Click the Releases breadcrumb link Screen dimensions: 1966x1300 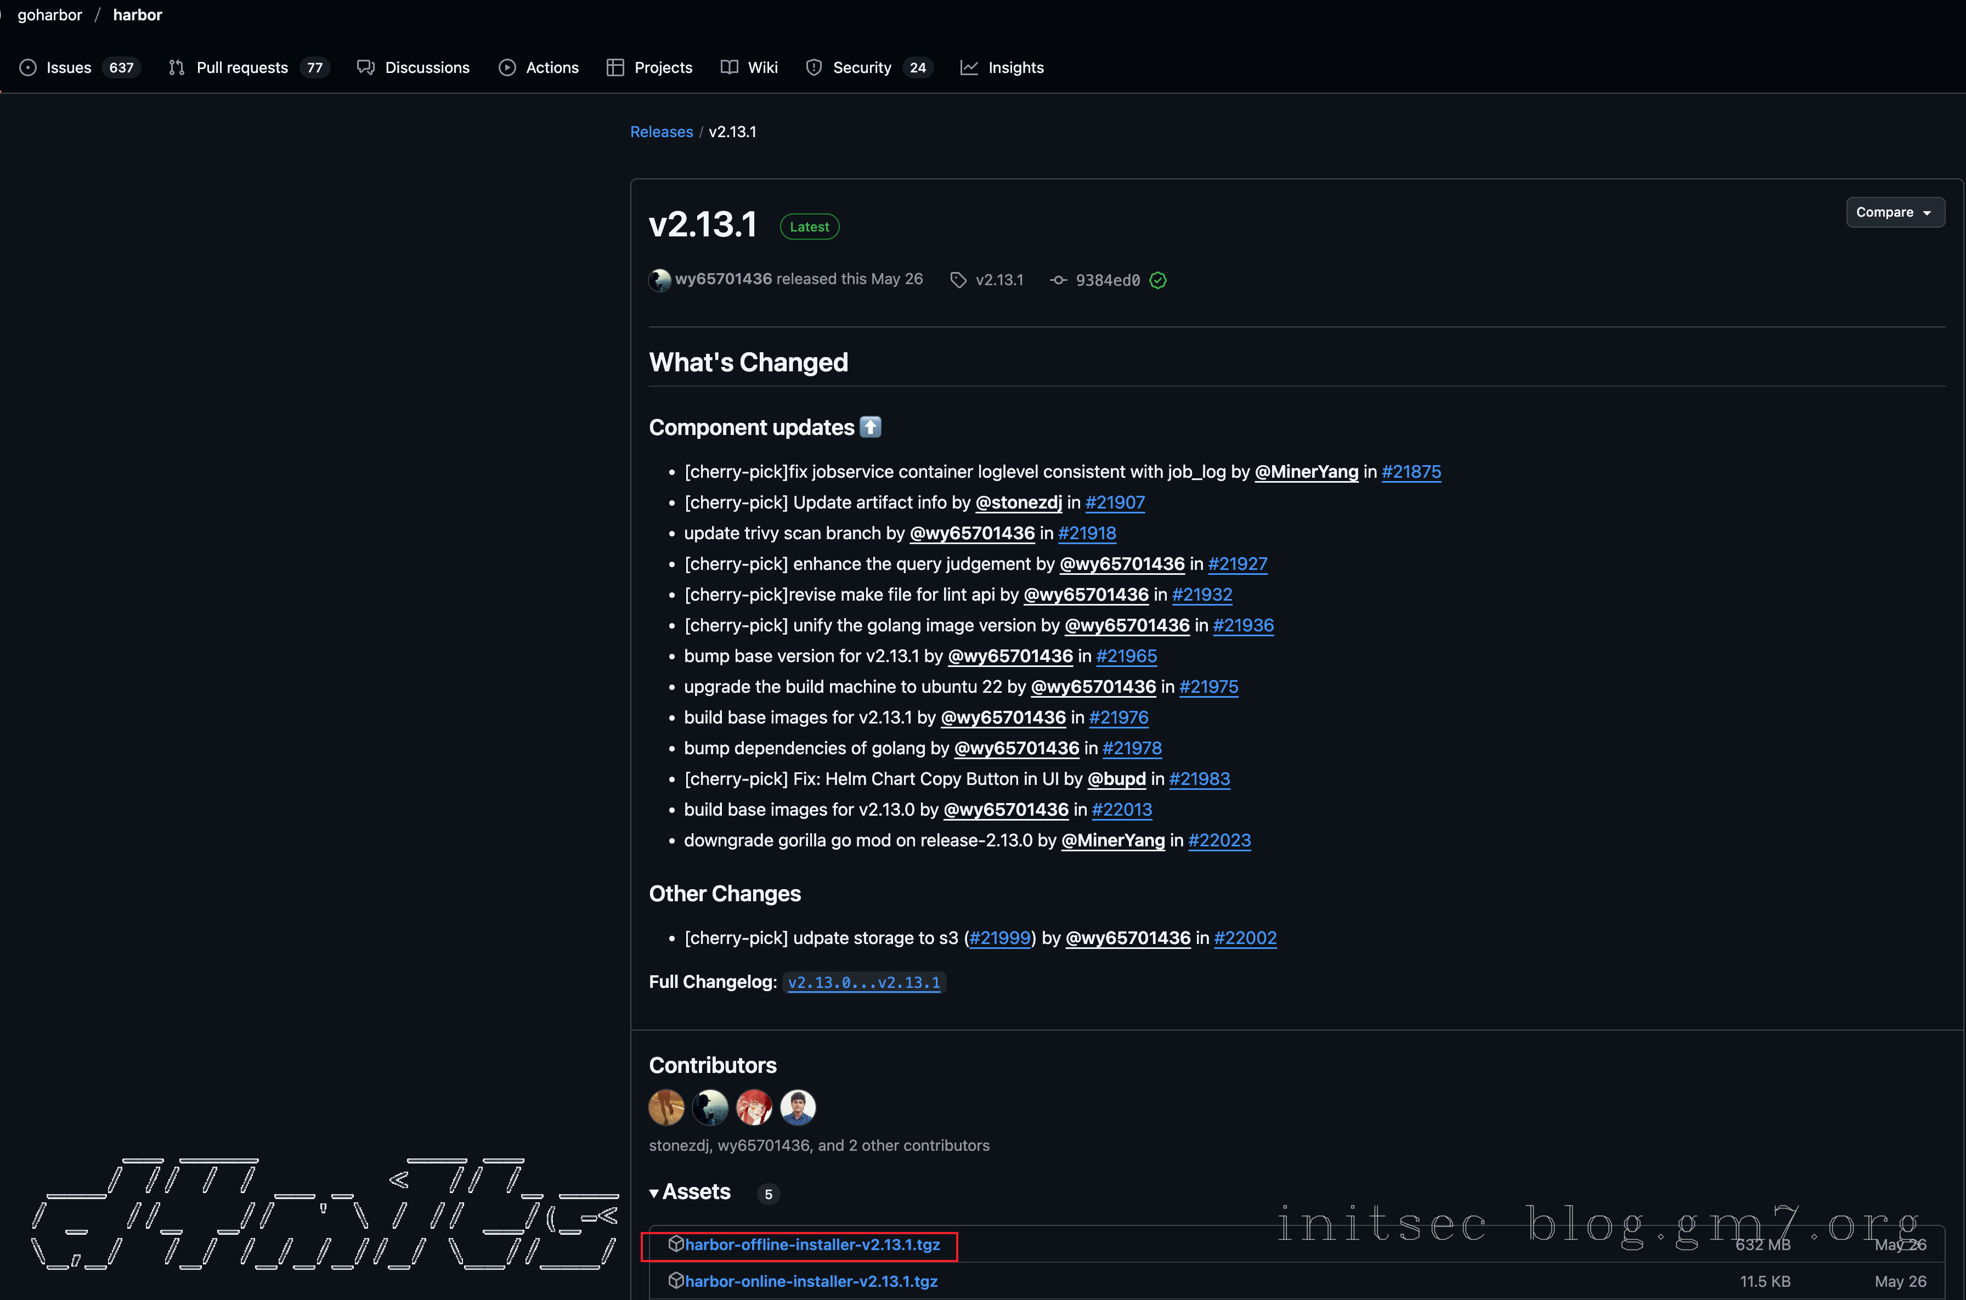click(x=661, y=132)
